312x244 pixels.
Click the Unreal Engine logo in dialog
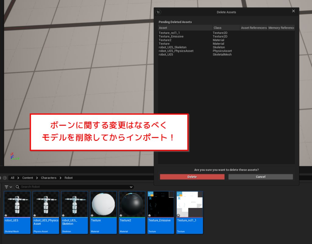[x=158, y=12]
